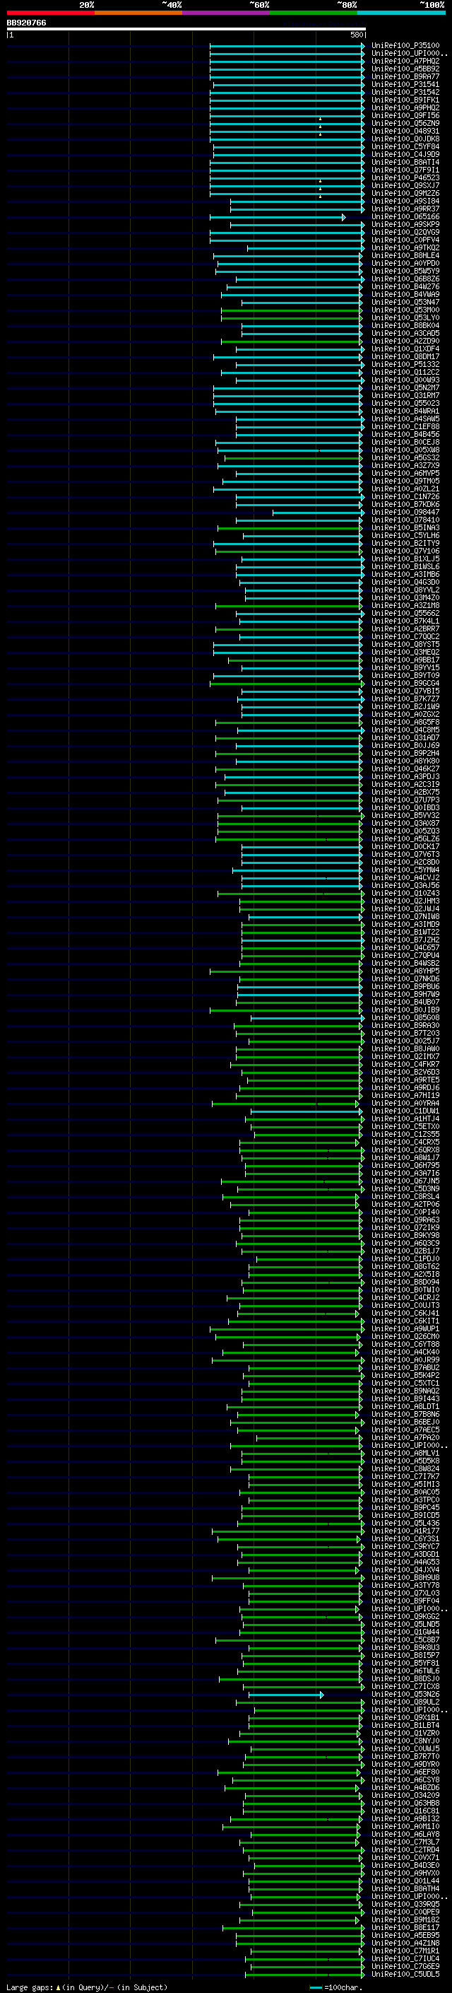
Task: Click the white query sequence bar
Action: pos(186,30)
